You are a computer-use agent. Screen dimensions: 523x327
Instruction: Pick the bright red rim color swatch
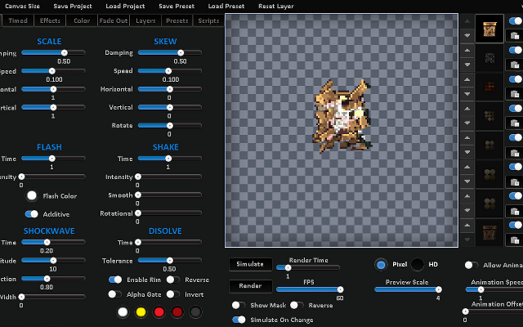(x=159, y=311)
